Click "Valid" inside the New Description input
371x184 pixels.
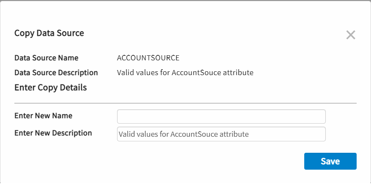(126, 135)
